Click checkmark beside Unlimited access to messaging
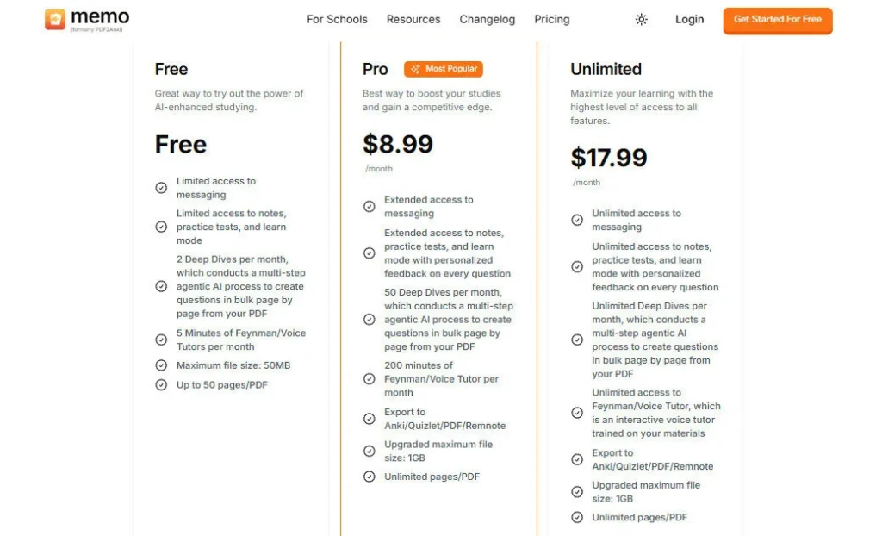 [577, 221]
